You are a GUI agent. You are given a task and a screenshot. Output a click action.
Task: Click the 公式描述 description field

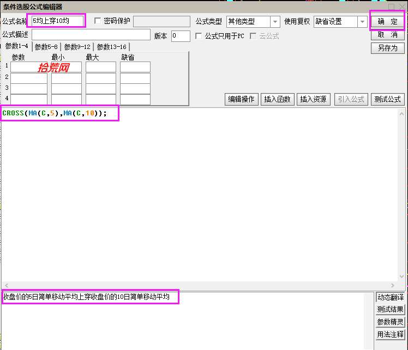click(x=91, y=35)
